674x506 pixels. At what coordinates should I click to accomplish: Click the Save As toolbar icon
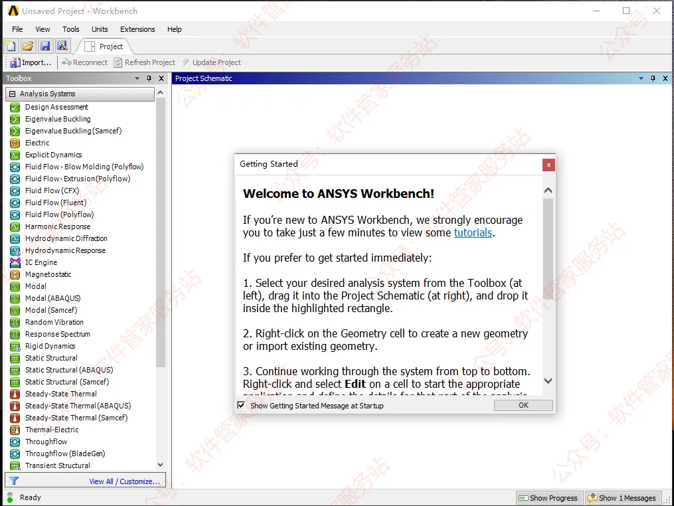coord(62,46)
